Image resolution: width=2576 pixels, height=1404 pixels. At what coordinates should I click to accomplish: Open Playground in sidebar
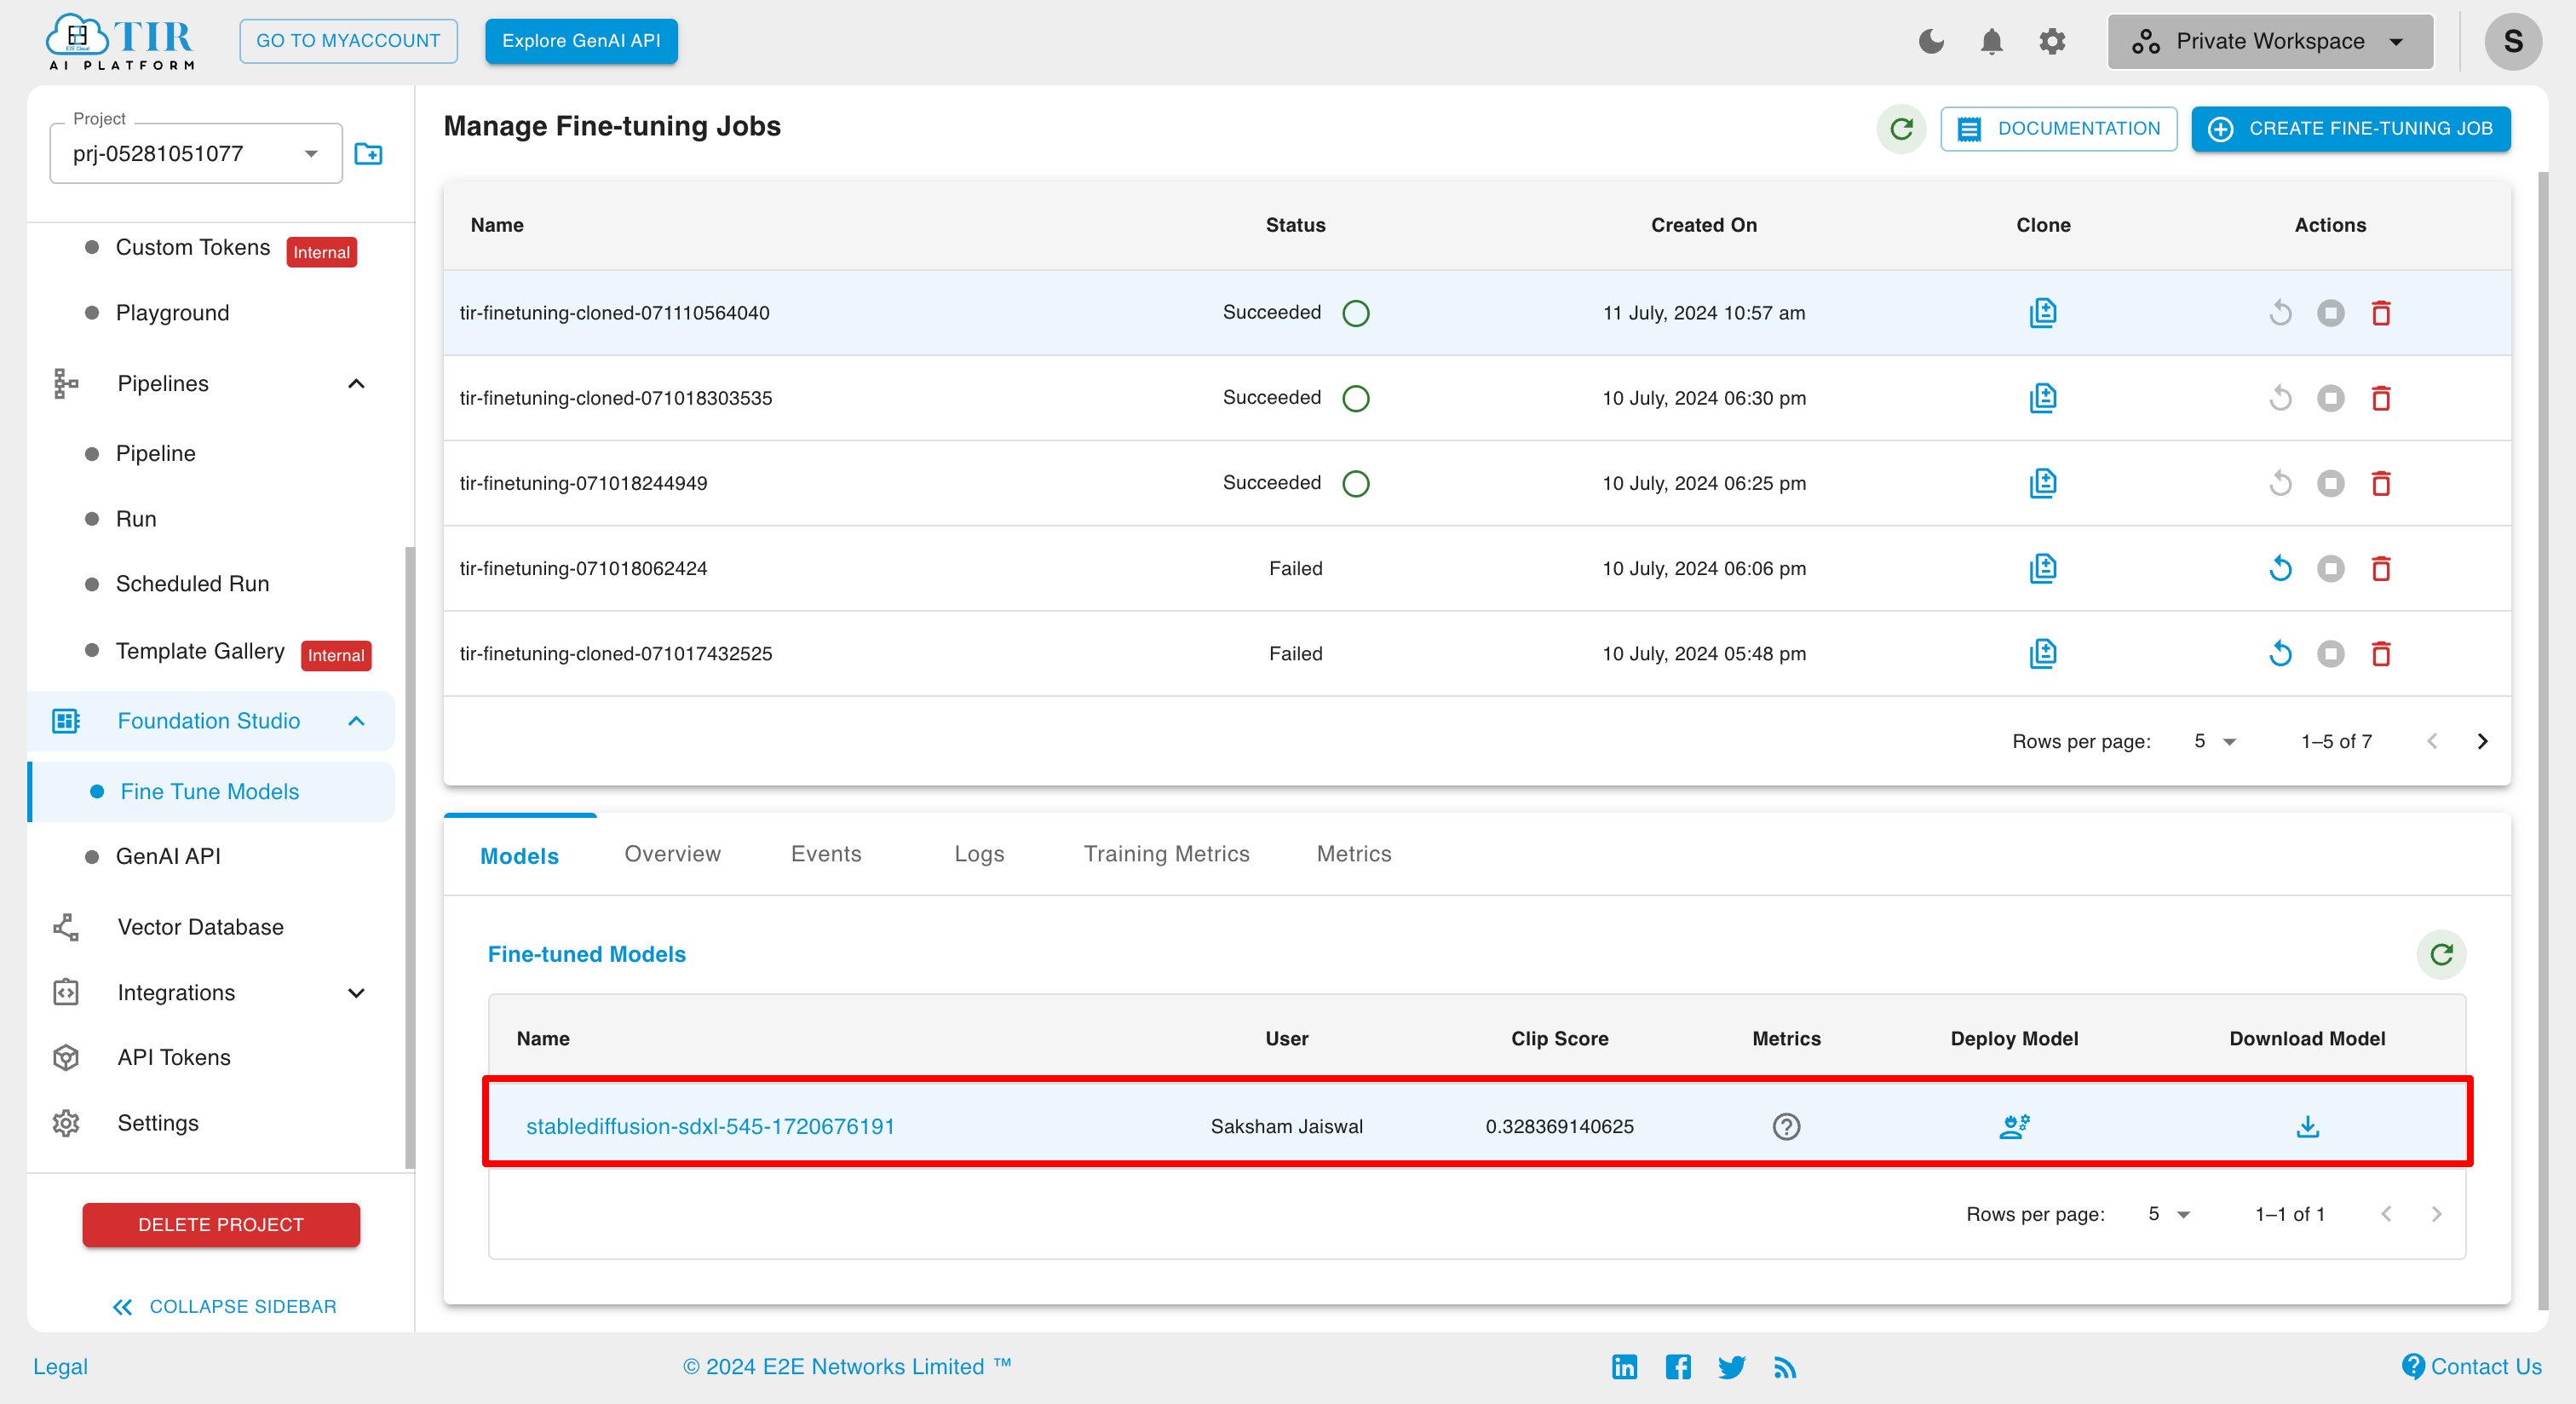tap(172, 313)
